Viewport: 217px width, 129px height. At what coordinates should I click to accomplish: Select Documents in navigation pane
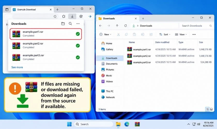[x=110, y=64]
